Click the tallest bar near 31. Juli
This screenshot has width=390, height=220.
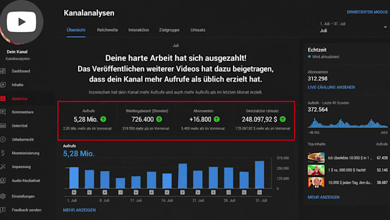tap(259, 175)
